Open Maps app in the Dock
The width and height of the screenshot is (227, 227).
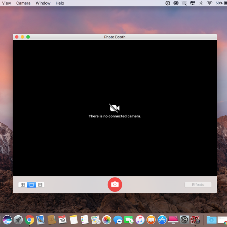coord(96,220)
